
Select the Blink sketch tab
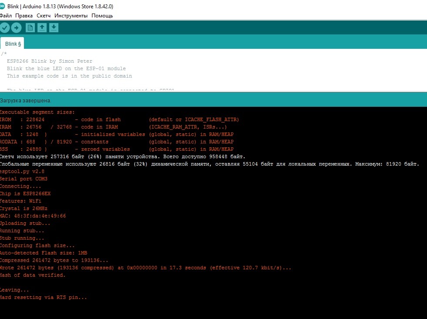coord(12,44)
